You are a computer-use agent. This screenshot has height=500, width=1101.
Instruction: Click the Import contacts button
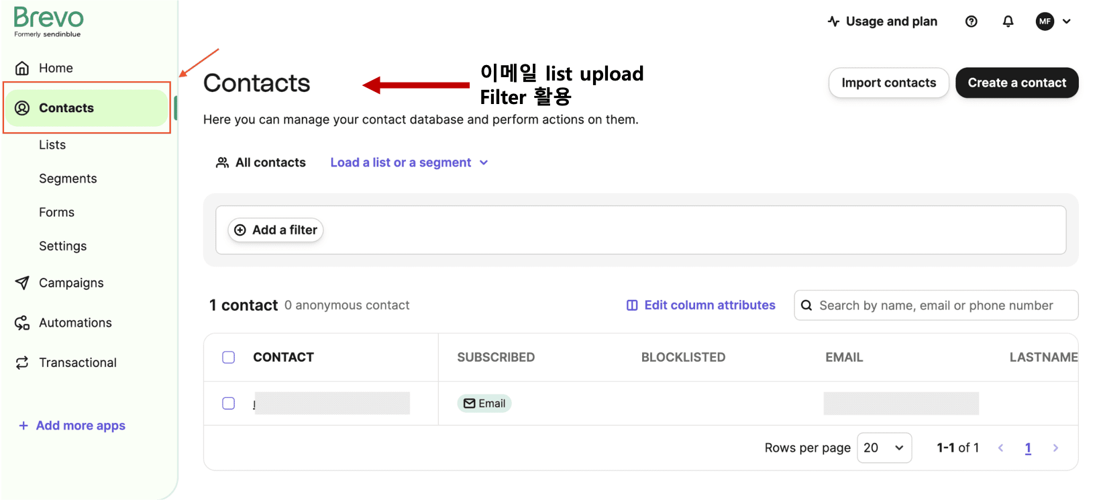click(888, 83)
